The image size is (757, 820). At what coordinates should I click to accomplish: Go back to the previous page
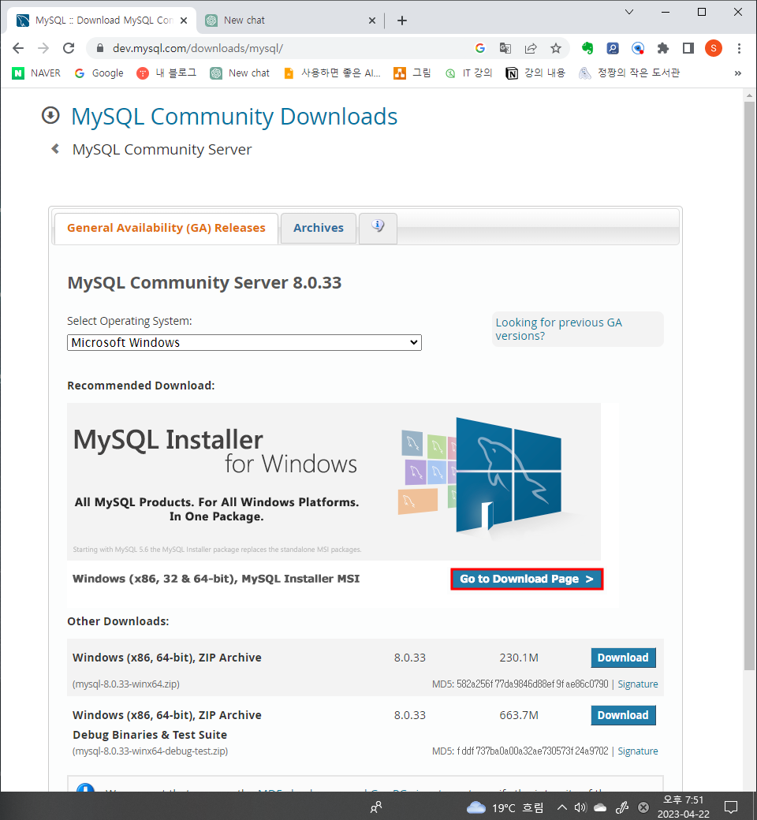[x=18, y=48]
